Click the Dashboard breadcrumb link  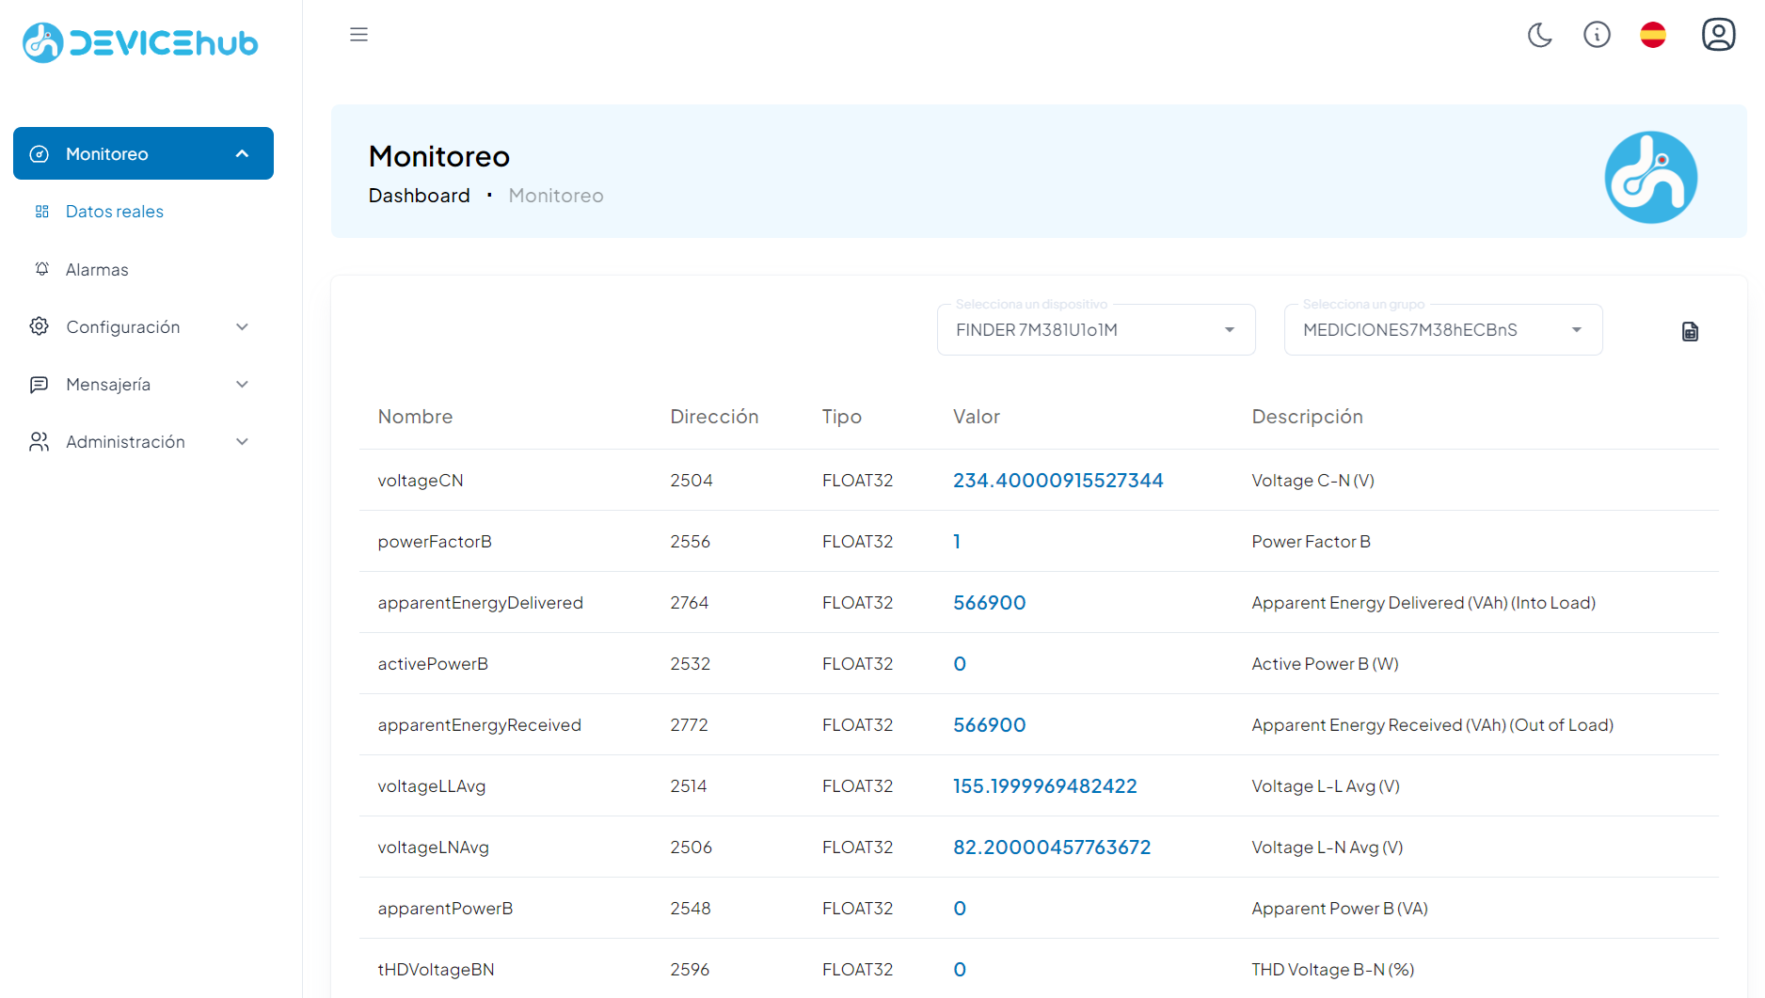(419, 195)
